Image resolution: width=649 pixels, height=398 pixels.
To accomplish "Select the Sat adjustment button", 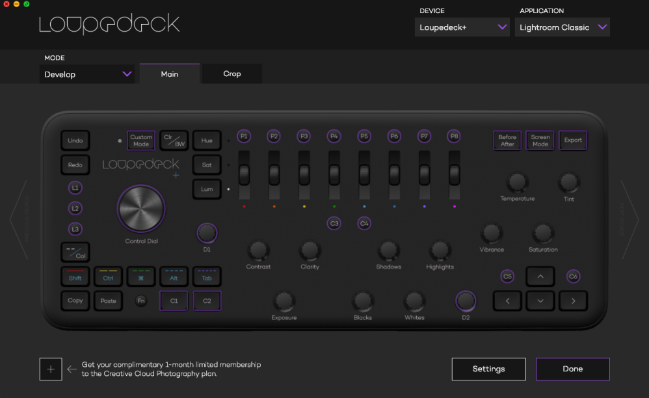I will 207,165.
